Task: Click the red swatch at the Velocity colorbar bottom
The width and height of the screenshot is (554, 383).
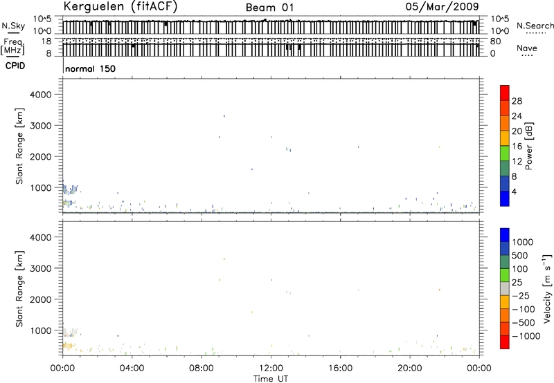Action: coord(505,342)
